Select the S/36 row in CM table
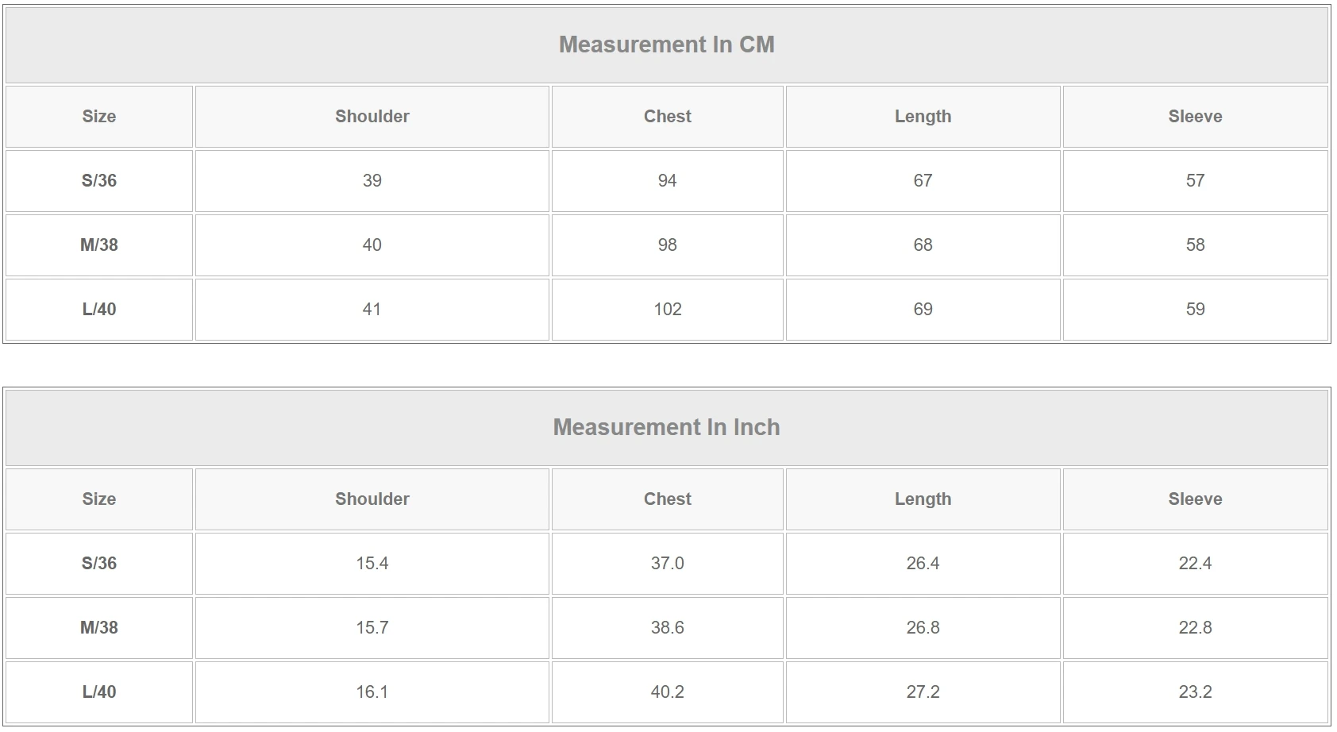The height and width of the screenshot is (732, 1337). click(x=99, y=181)
